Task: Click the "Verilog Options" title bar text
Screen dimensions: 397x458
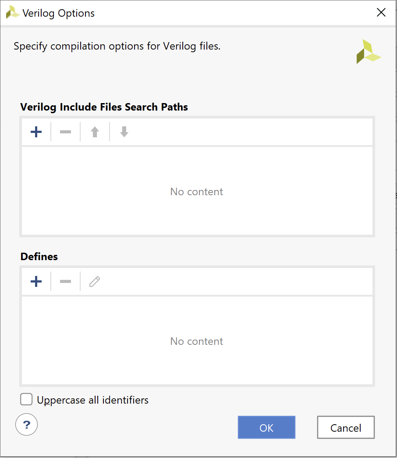Action: (58, 13)
